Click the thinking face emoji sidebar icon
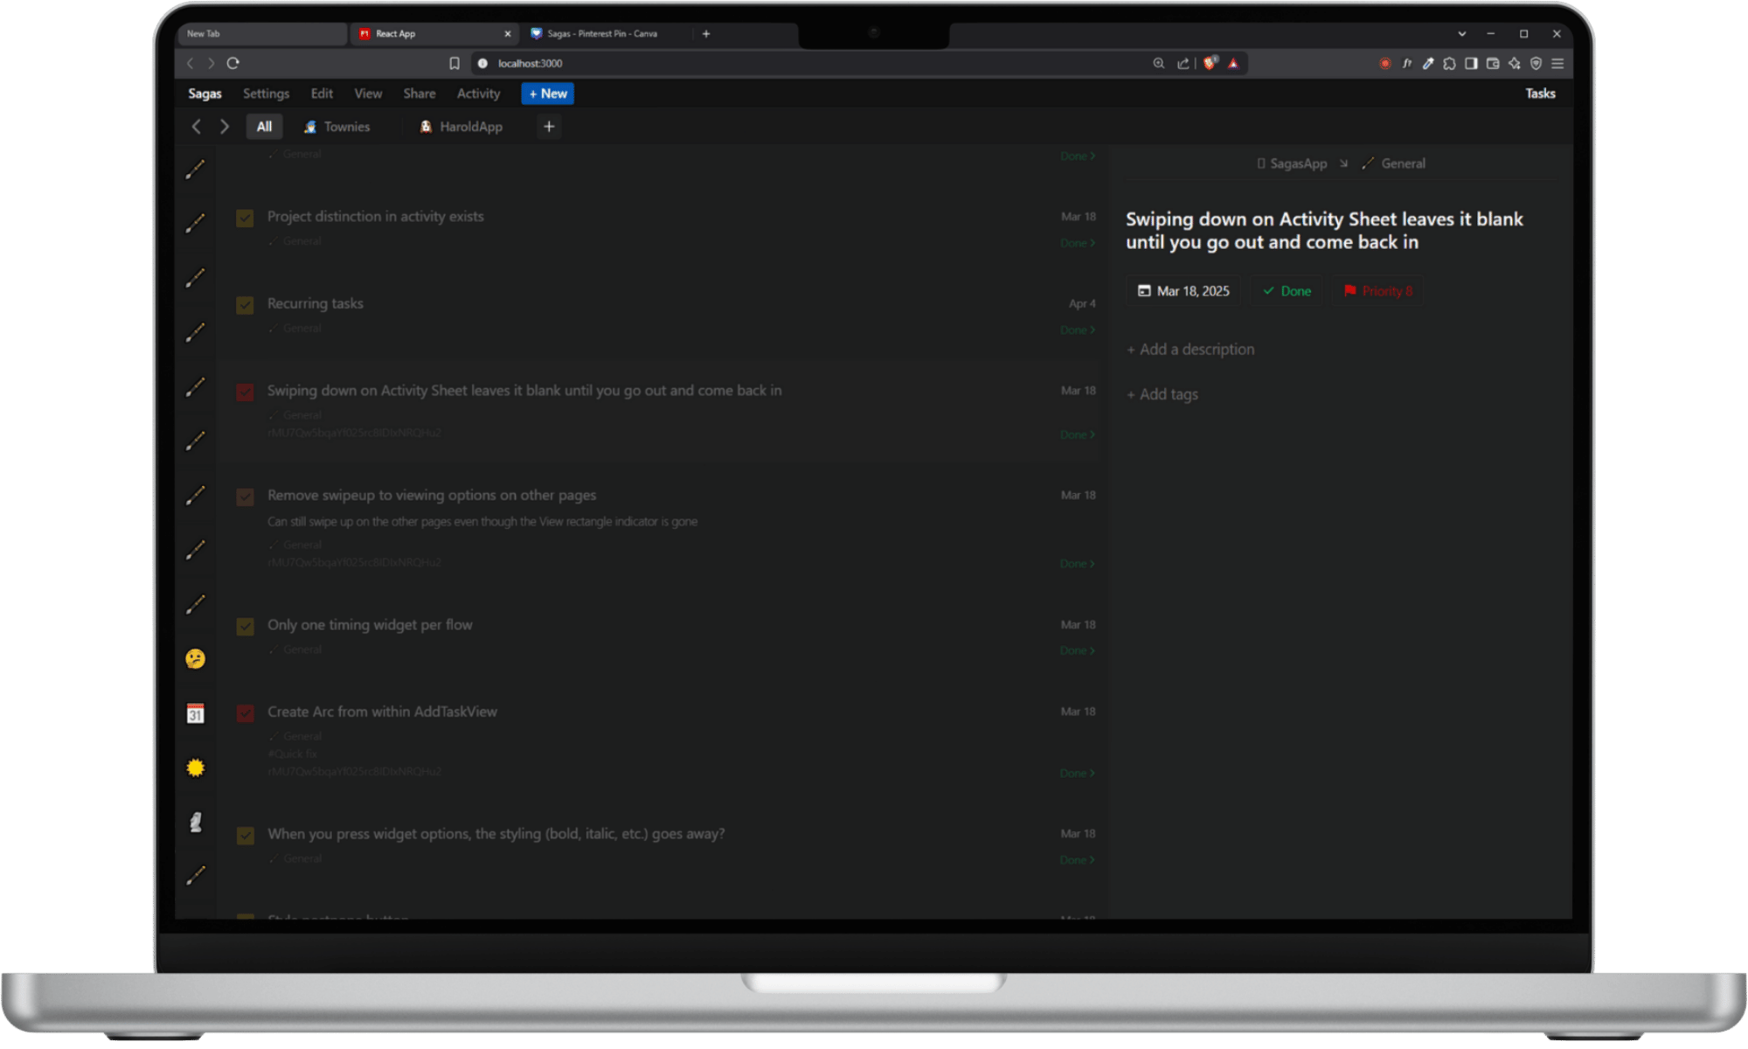Screen dimensions: 1748x1049 pos(196,659)
